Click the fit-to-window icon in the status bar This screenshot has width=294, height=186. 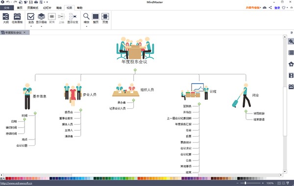point(279,183)
